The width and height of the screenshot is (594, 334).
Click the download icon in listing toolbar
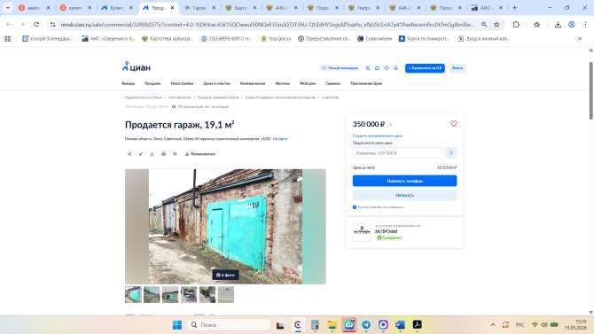152,154
